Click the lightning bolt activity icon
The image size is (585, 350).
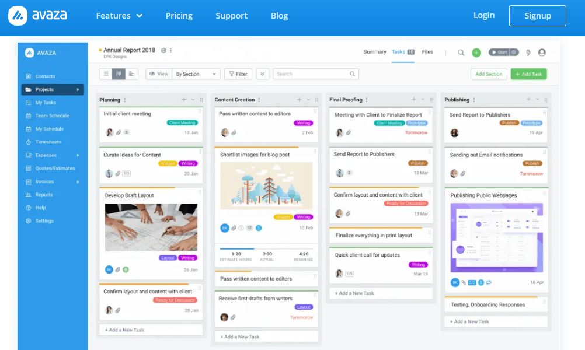[529, 52]
